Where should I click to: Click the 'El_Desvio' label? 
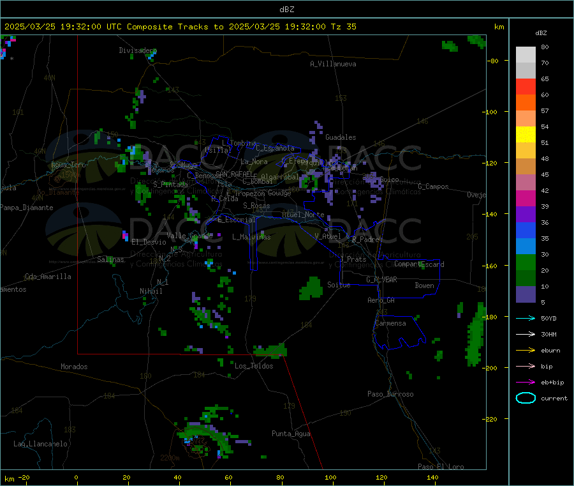149,242
